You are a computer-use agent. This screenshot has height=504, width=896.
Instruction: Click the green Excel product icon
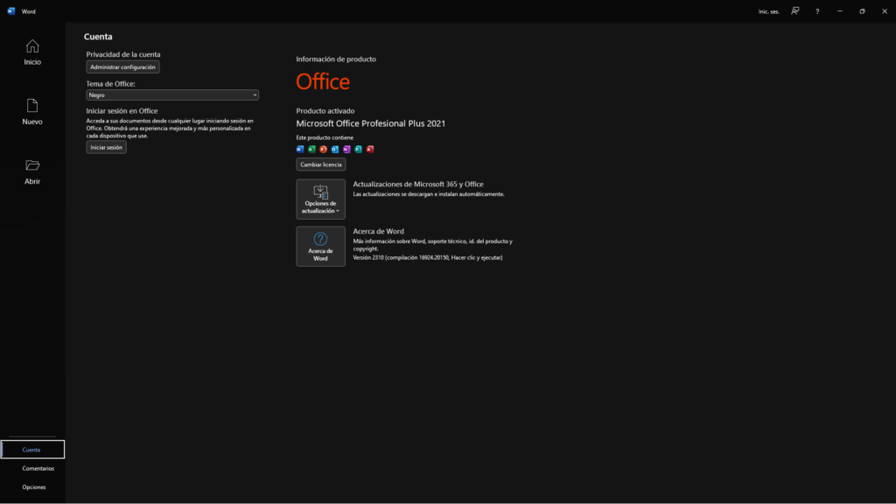click(311, 150)
